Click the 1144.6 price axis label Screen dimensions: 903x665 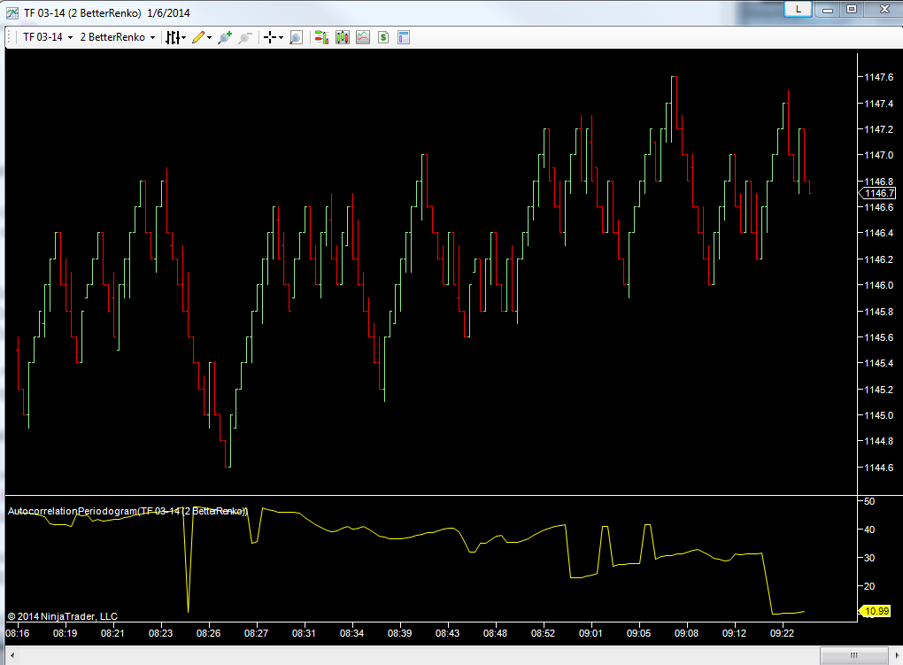879,468
